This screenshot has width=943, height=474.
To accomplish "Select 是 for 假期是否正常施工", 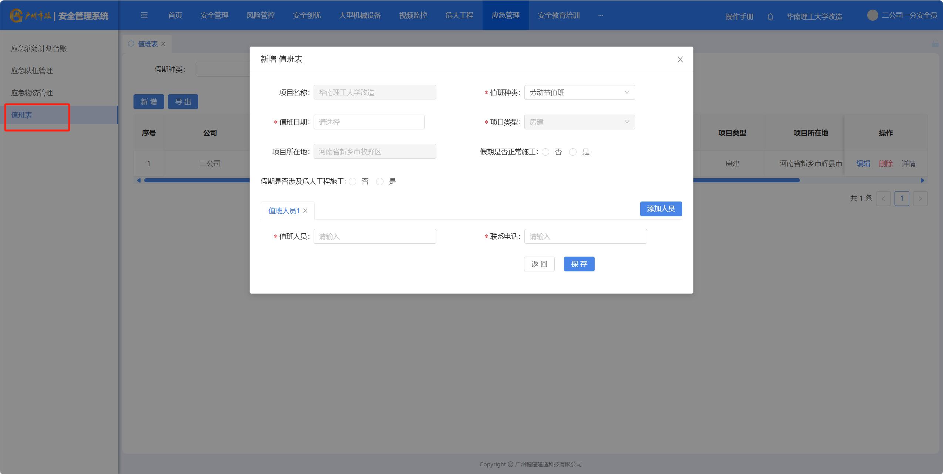I will pyautogui.click(x=573, y=152).
